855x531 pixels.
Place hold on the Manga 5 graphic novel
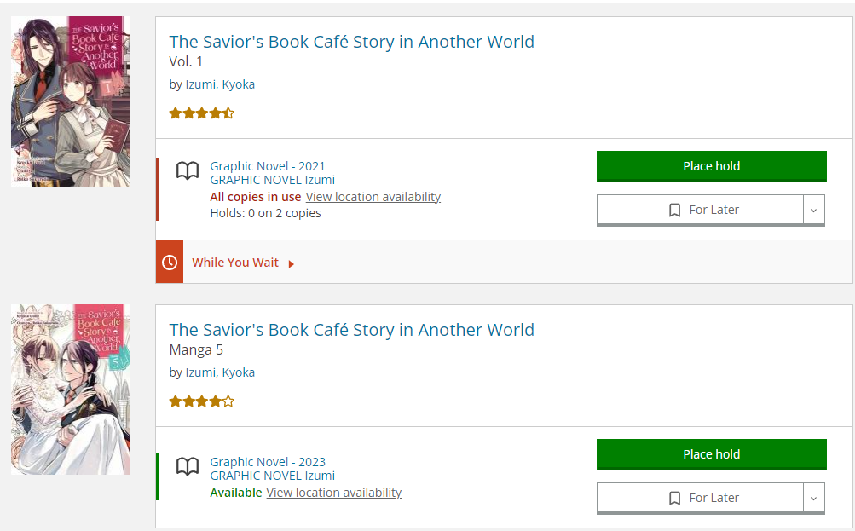coord(711,454)
